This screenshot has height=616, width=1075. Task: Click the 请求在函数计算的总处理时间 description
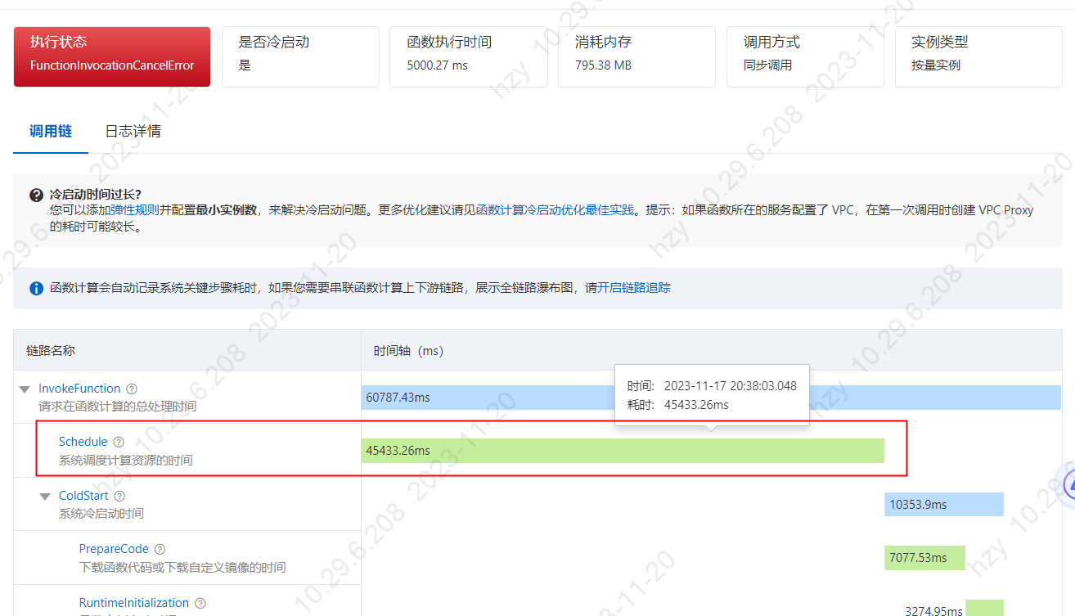[x=118, y=406]
